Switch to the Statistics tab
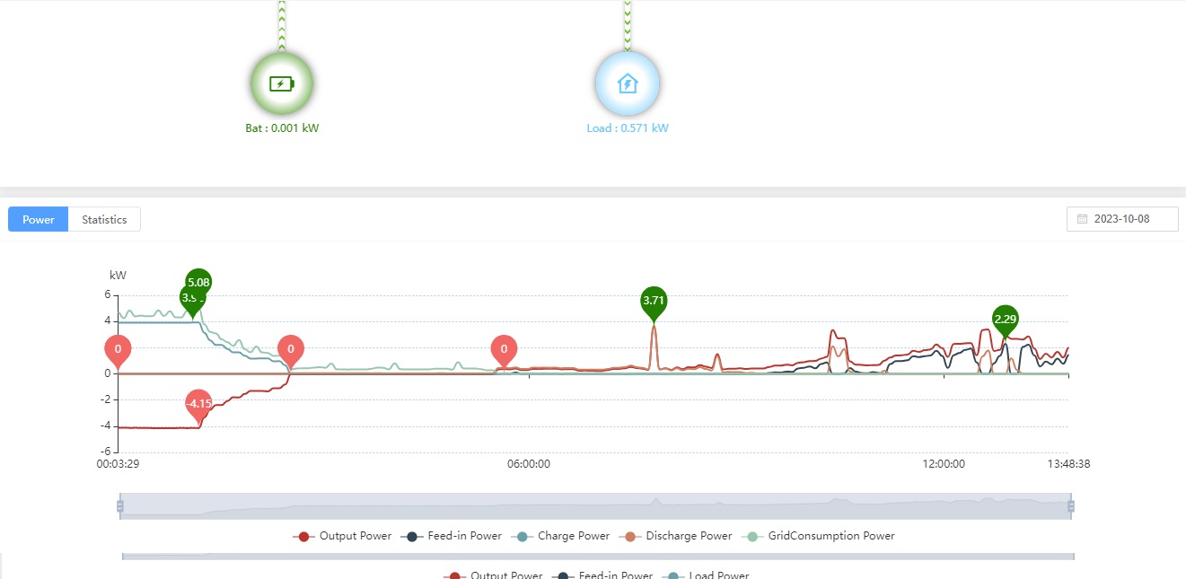Screen dimensions: 1186x579 click(104, 219)
